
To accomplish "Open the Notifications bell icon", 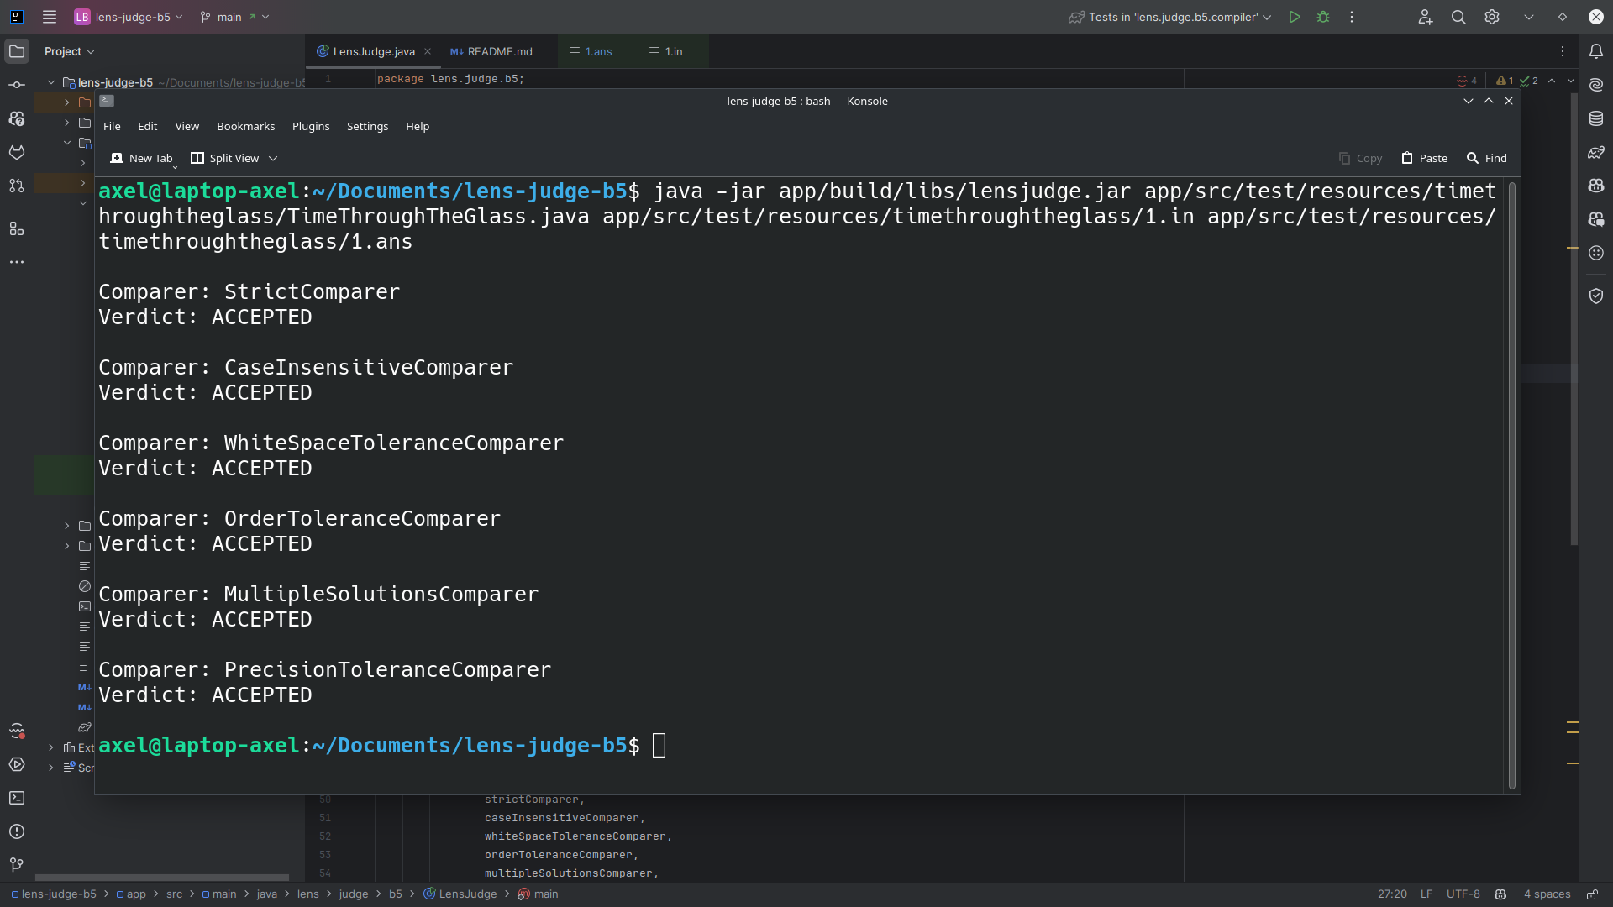I will point(1596,51).
